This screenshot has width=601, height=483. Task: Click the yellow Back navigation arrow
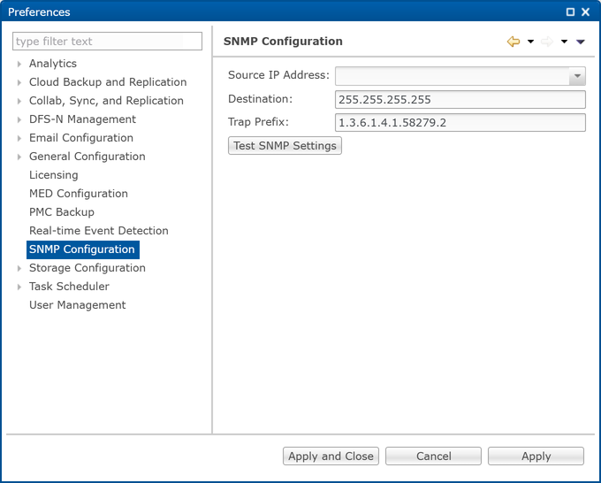(x=514, y=42)
